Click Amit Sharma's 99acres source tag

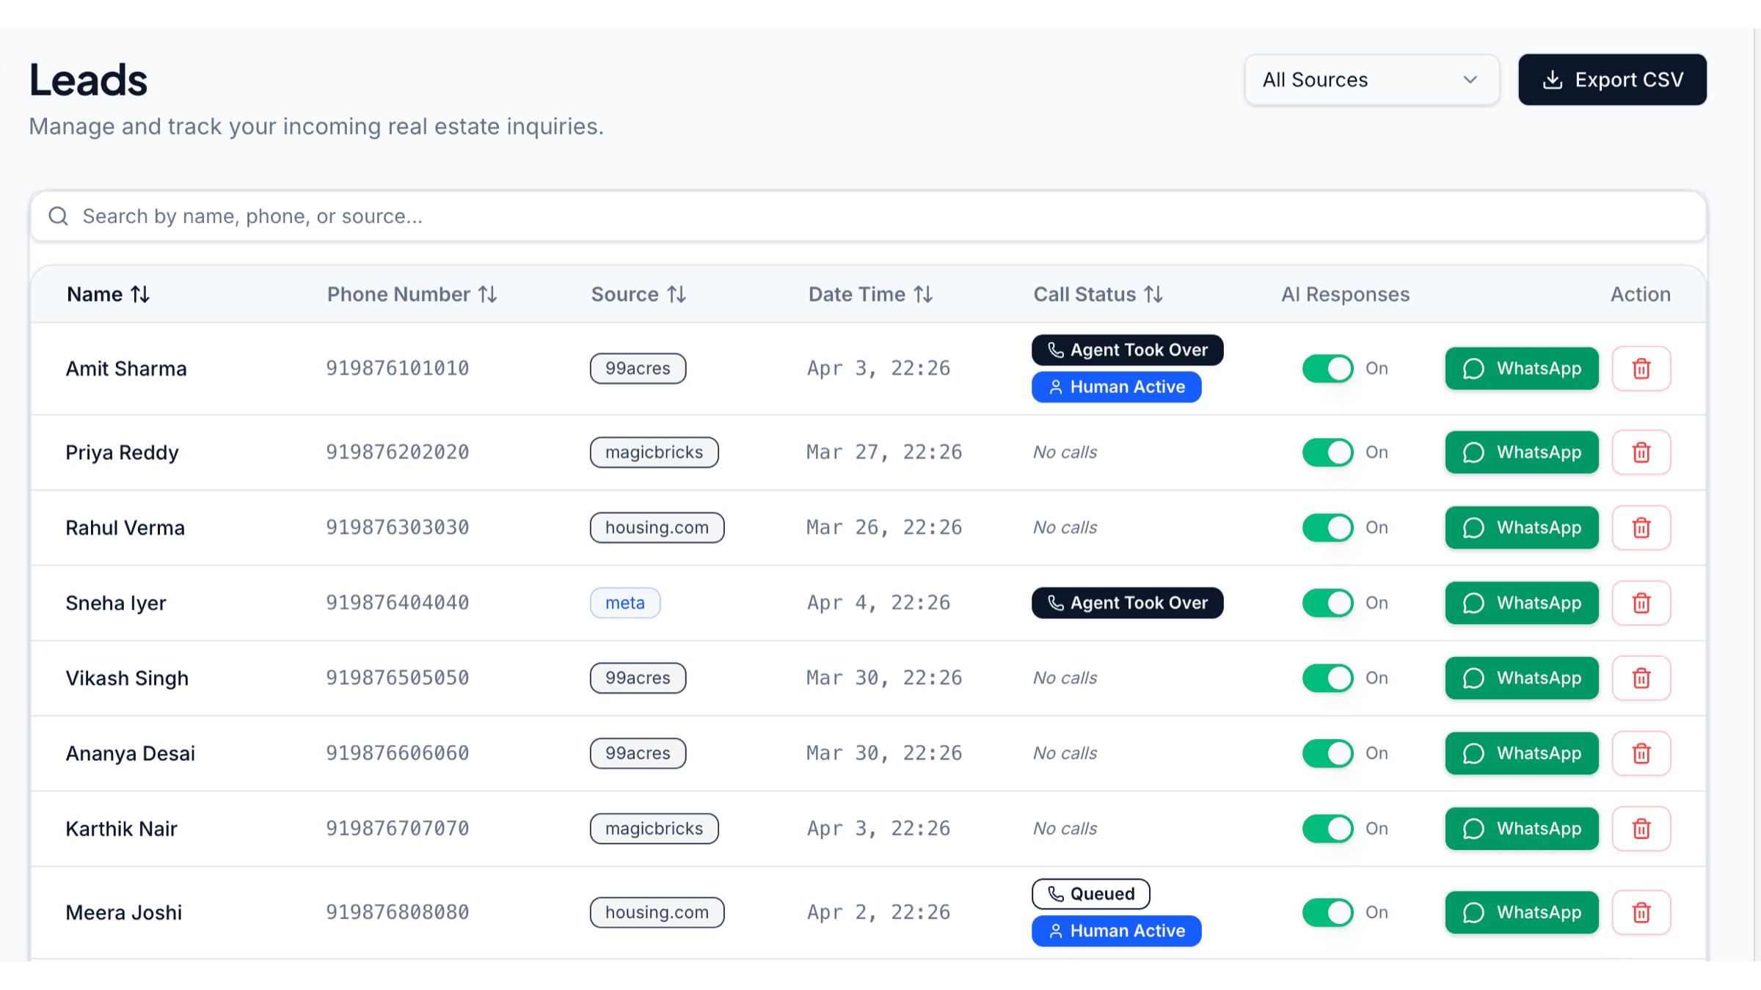[638, 368]
